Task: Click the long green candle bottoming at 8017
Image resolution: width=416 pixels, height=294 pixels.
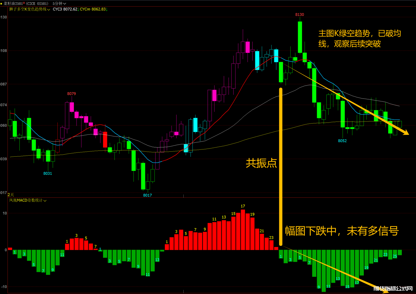Action: [143, 176]
